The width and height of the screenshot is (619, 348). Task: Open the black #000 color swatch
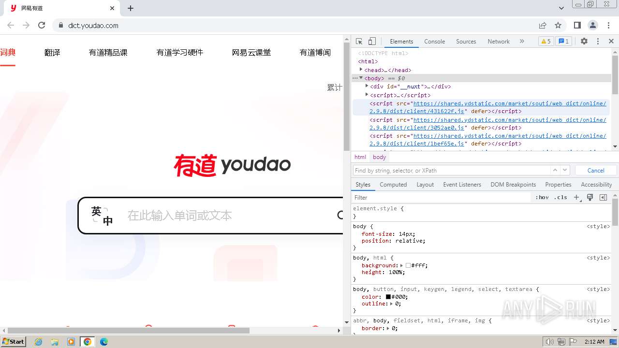click(388, 297)
